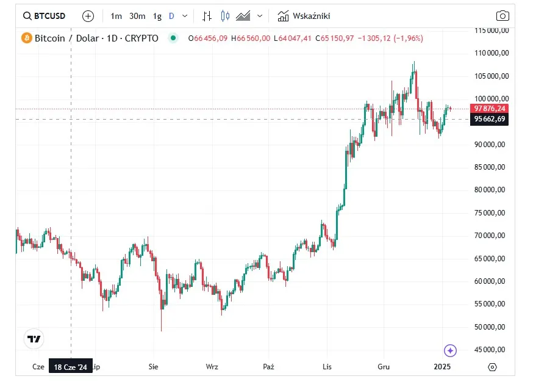Viewport: 547px width, 387px height.
Task: Click the add symbol plus icon
Action: click(88, 16)
